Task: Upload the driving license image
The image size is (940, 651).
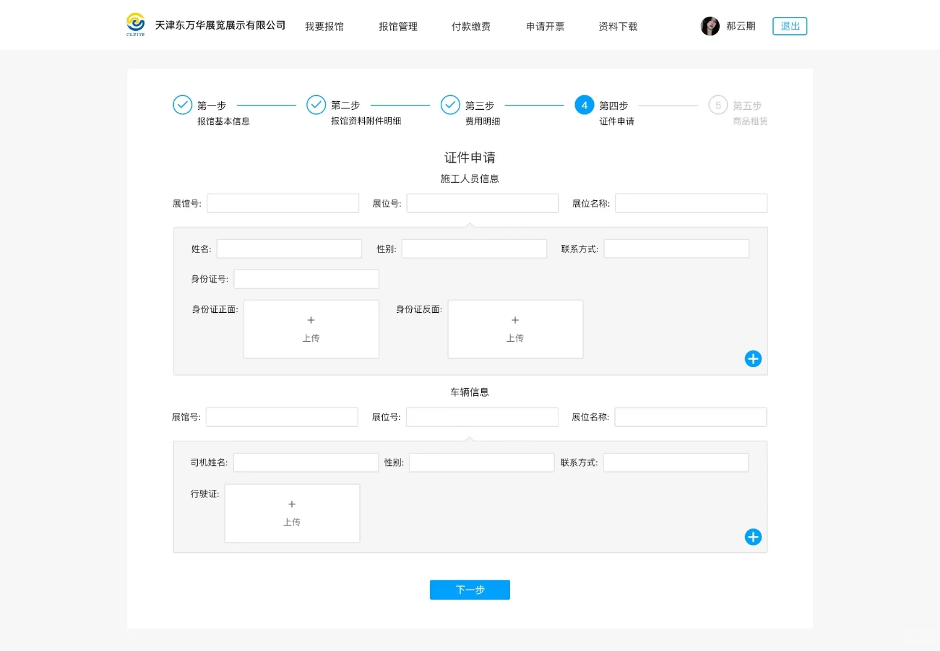Action: point(292,513)
